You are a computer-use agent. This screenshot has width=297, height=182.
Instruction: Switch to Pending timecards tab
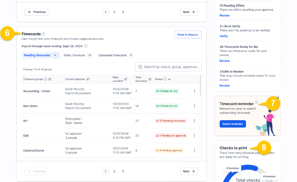(x=41, y=55)
